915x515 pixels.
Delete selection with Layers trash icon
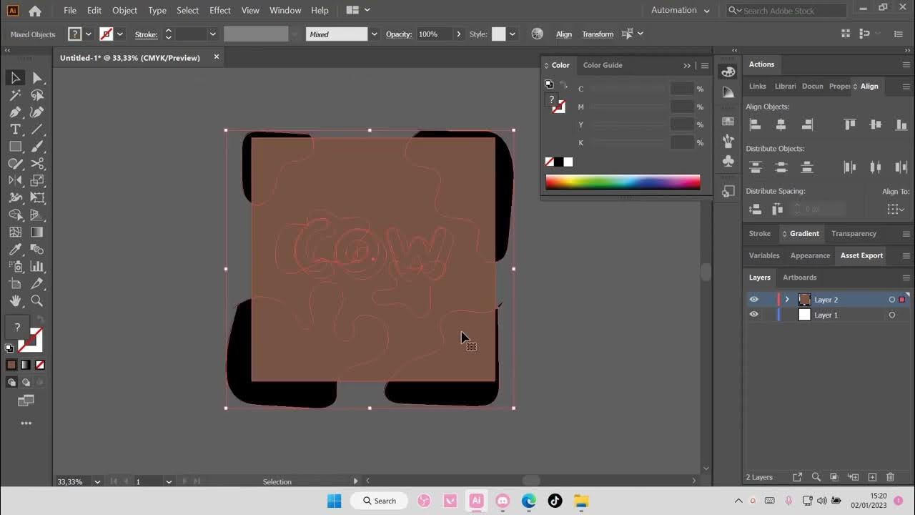[x=890, y=477]
